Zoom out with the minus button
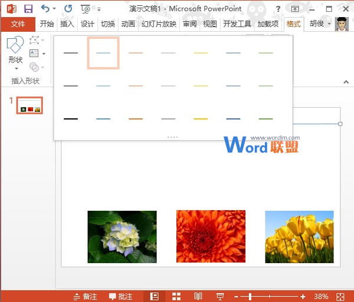The image size is (354, 302). pyautogui.click(x=236, y=297)
